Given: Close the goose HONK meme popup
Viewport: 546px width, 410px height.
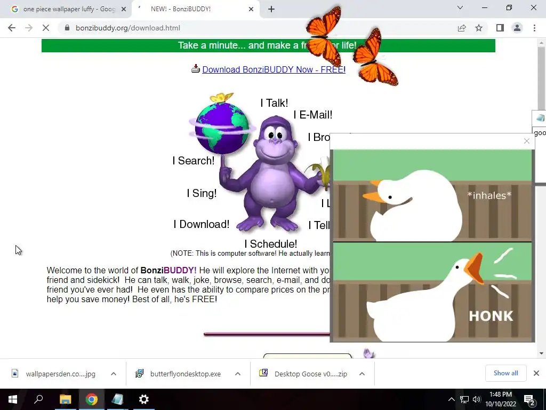Looking at the screenshot, I should click(526, 141).
